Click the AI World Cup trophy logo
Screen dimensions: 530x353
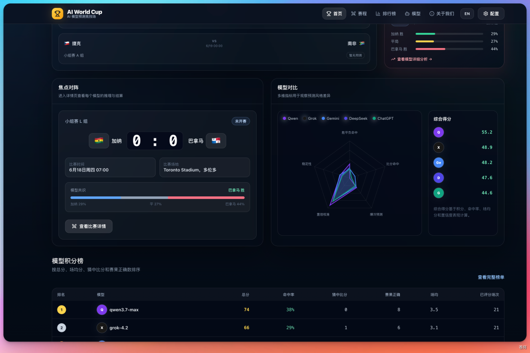pyautogui.click(x=57, y=14)
